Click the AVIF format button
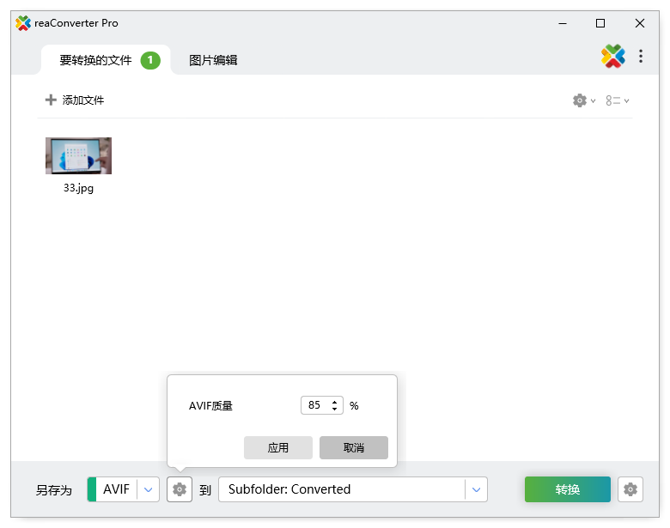Viewport: 670px width, 528px height. click(112, 489)
